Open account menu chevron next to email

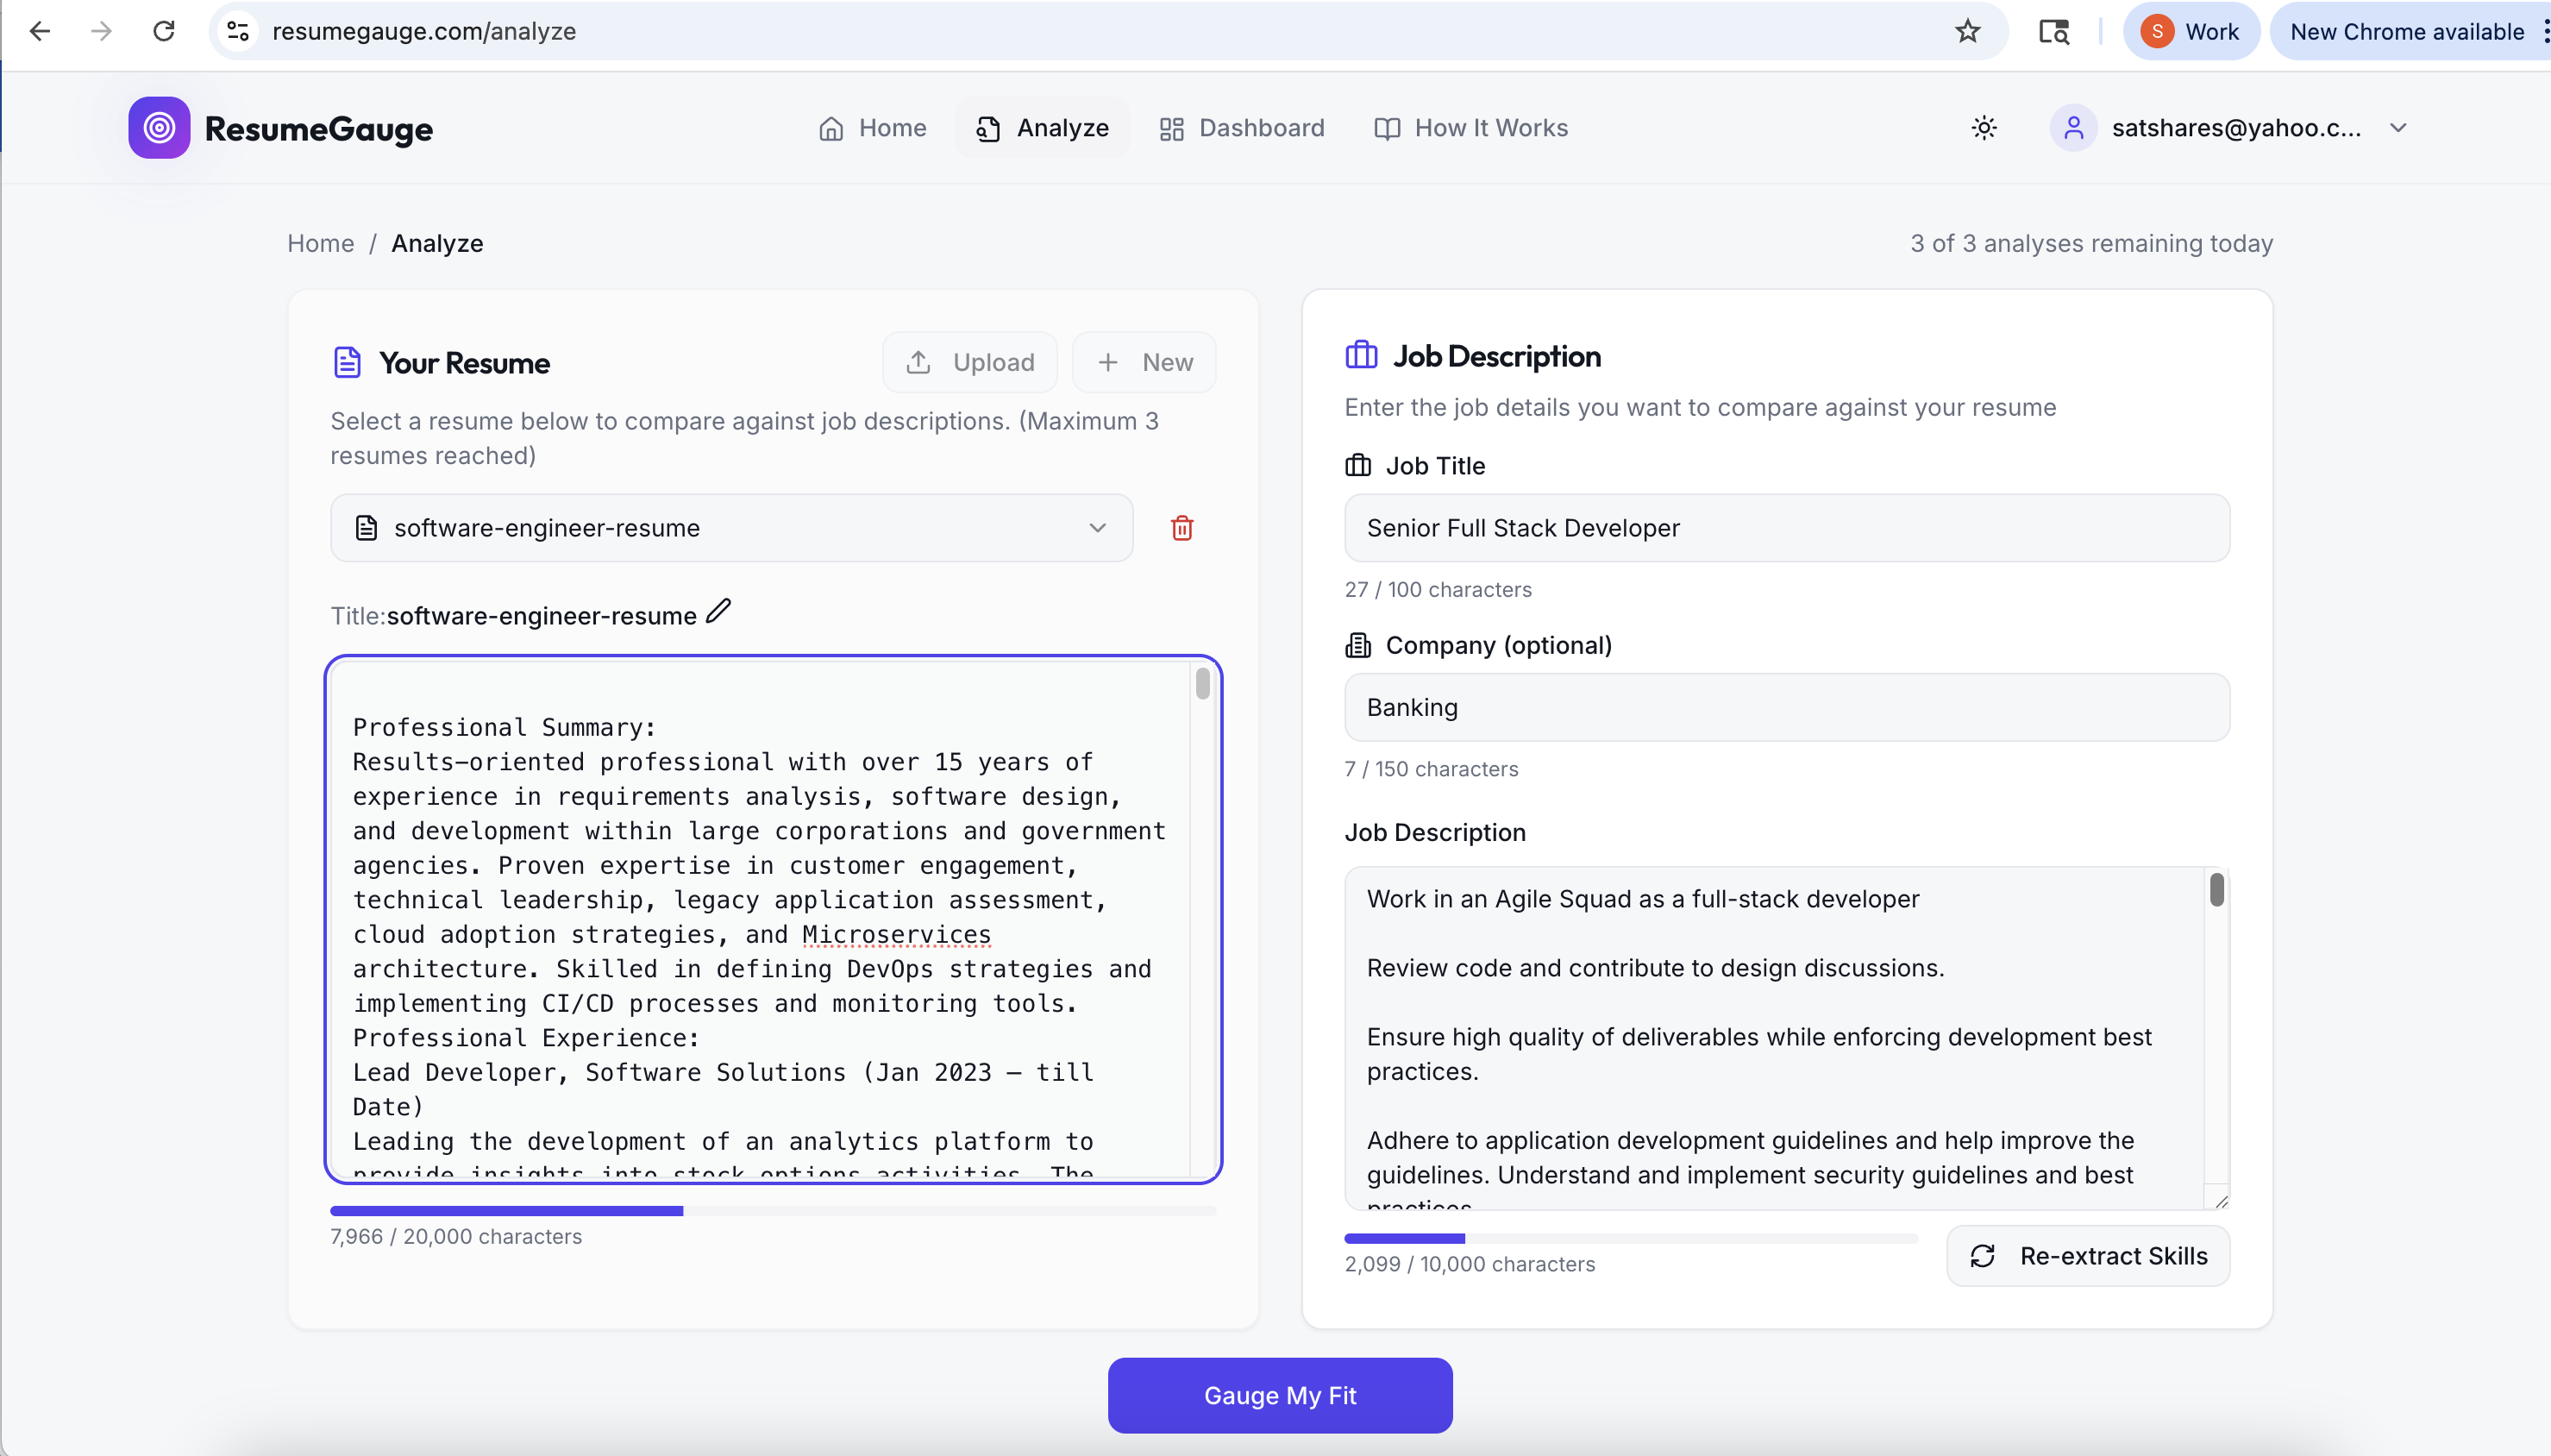[2398, 128]
